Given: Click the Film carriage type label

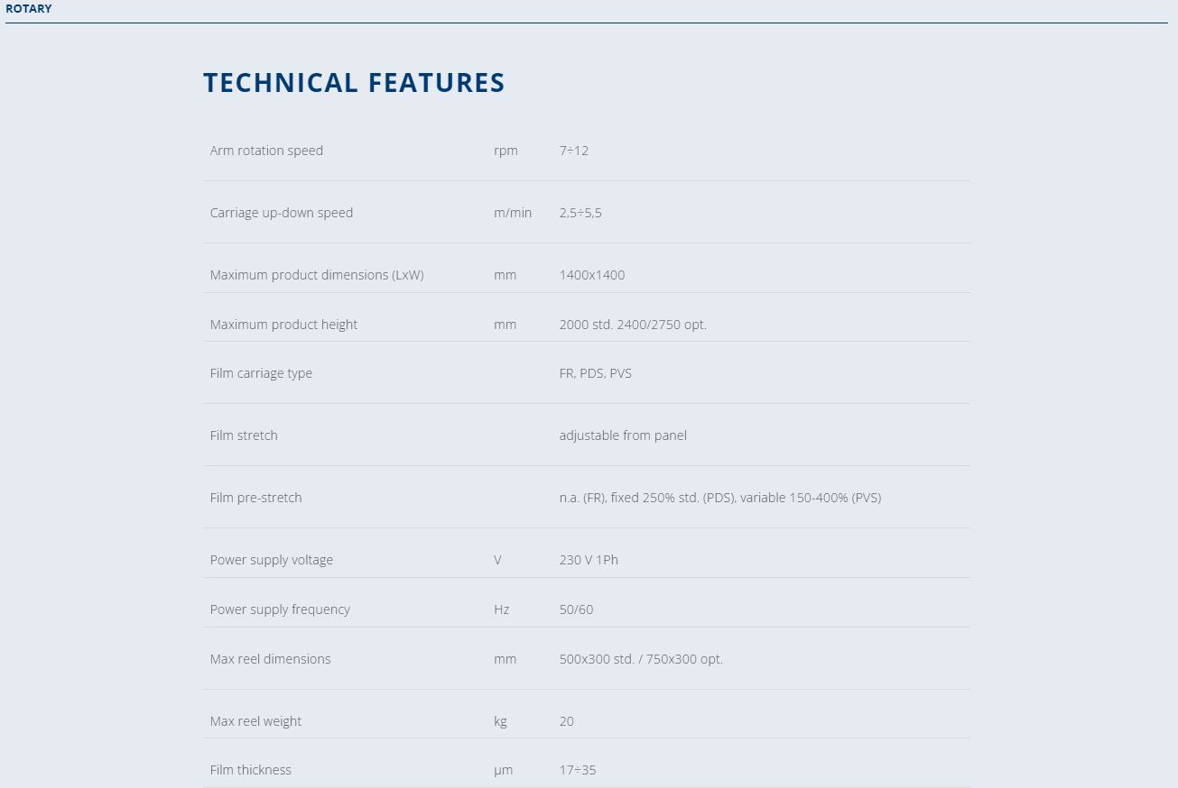Looking at the screenshot, I should [261, 373].
